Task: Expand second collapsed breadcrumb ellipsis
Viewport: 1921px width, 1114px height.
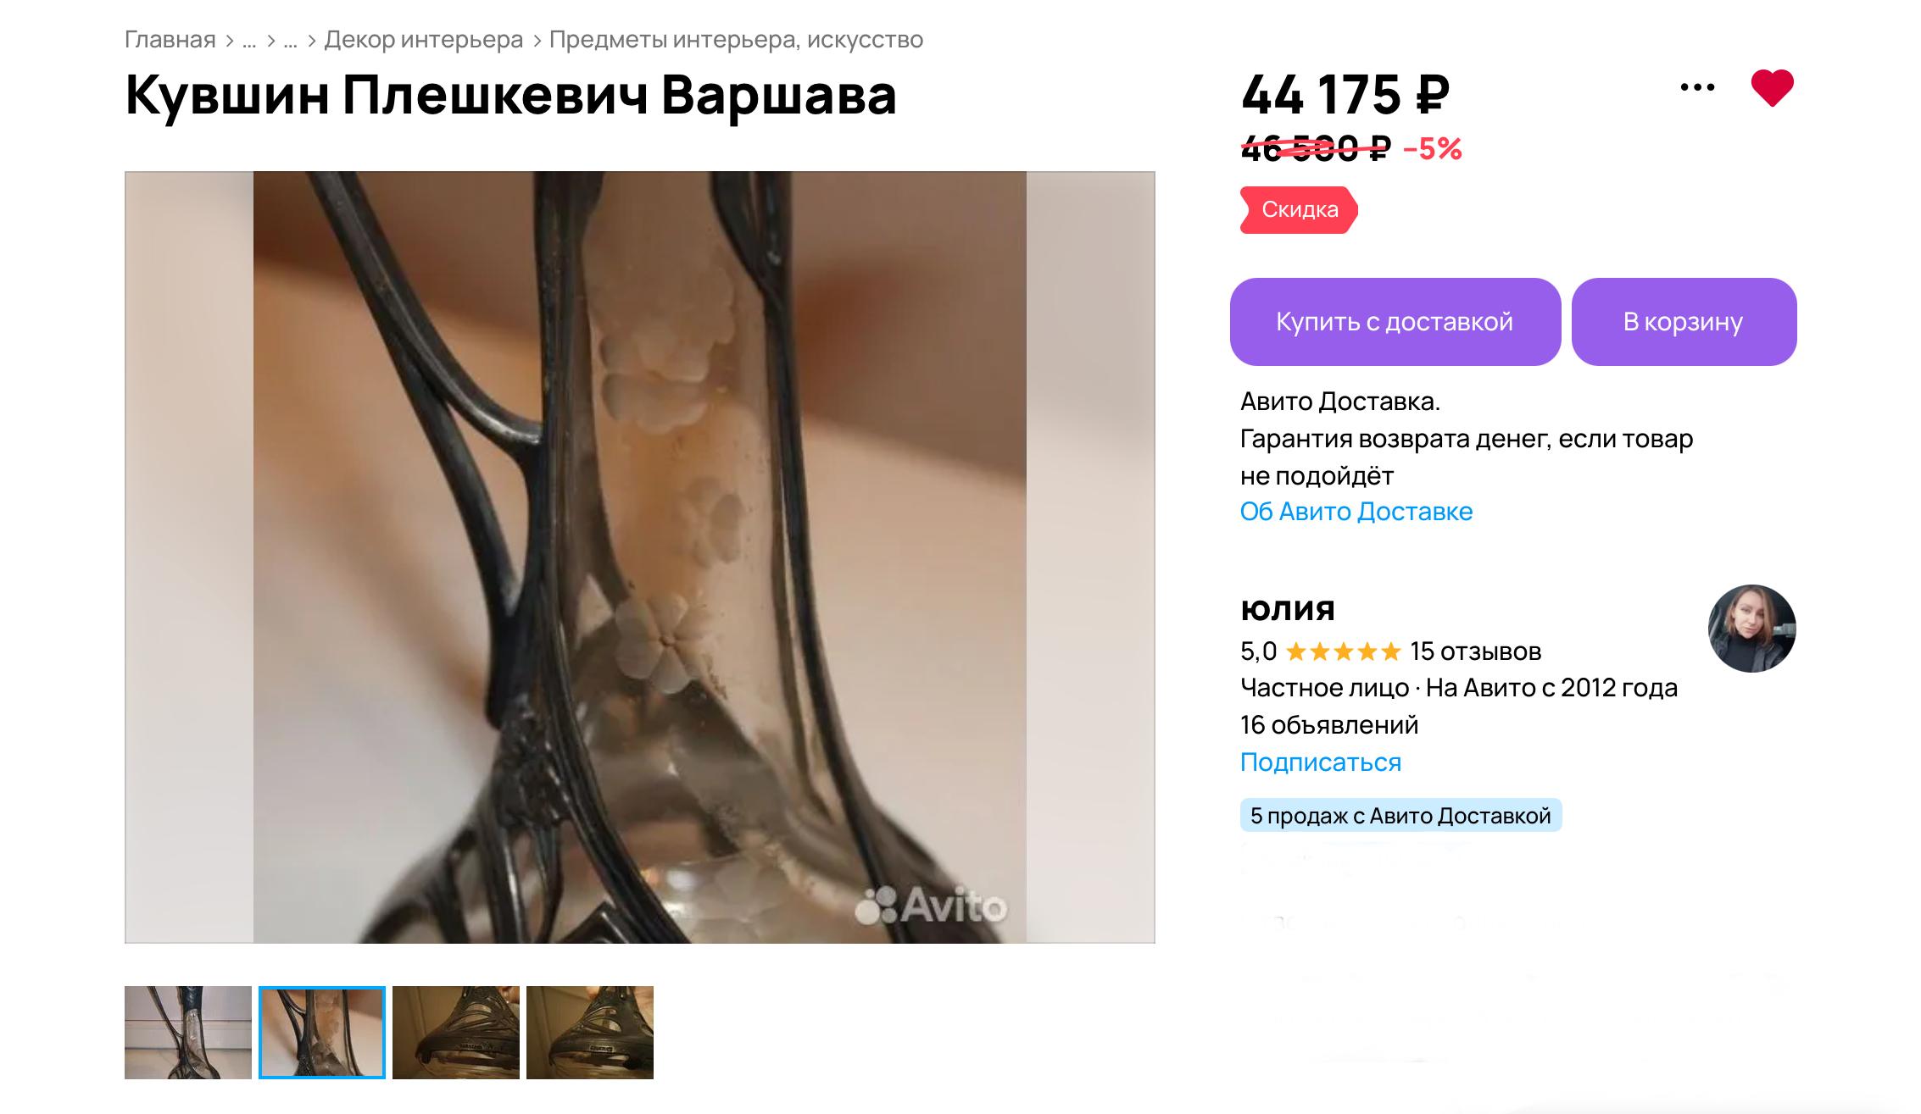Action: tap(290, 40)
